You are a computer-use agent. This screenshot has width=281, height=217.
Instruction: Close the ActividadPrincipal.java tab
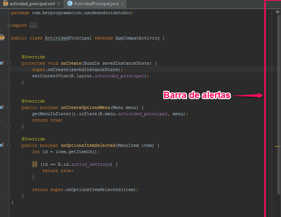(x=122, y=4)
